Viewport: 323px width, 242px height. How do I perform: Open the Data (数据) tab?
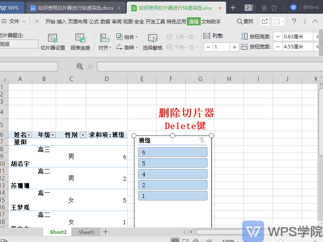(105, 21)
